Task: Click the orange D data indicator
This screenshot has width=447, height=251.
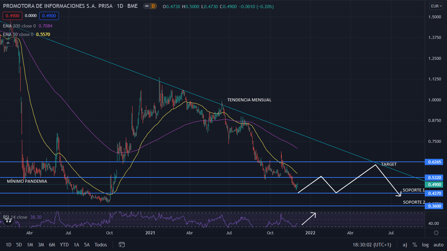Action: tap(153, 6)
